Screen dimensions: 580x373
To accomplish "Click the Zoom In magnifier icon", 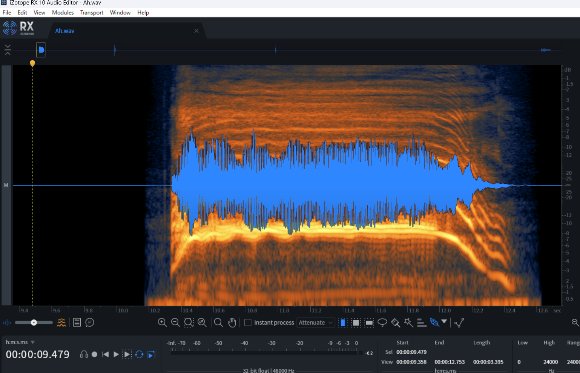I will point(162,322).
